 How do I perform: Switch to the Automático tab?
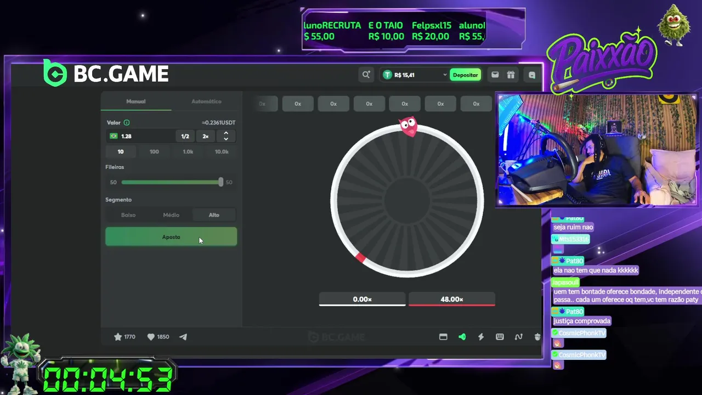tap(206, 101)
